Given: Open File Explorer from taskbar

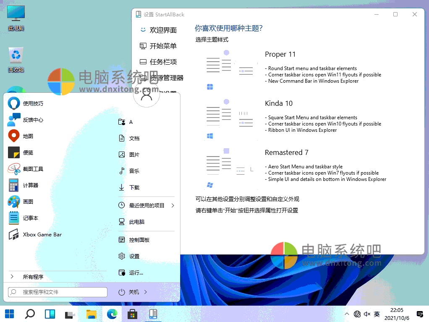Looking at the screenshot, I should click(x=92, y=314).
